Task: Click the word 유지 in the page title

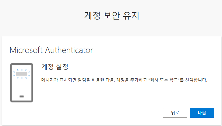Action: 131,16
